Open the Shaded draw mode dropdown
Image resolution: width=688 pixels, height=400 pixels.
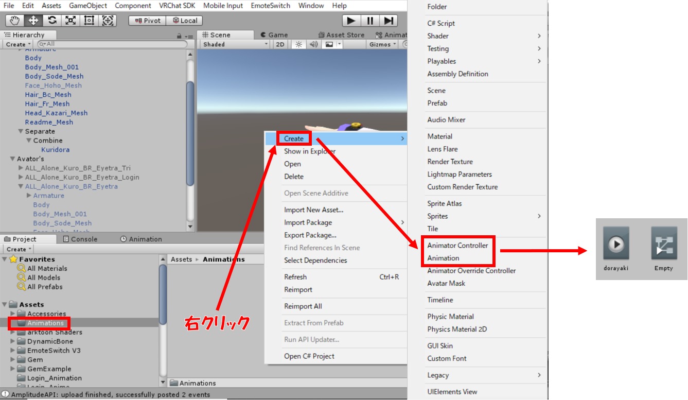coord(235,44)
